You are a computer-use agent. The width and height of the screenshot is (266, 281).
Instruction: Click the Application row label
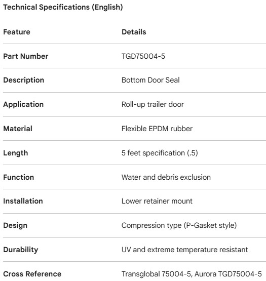(23, 104)
